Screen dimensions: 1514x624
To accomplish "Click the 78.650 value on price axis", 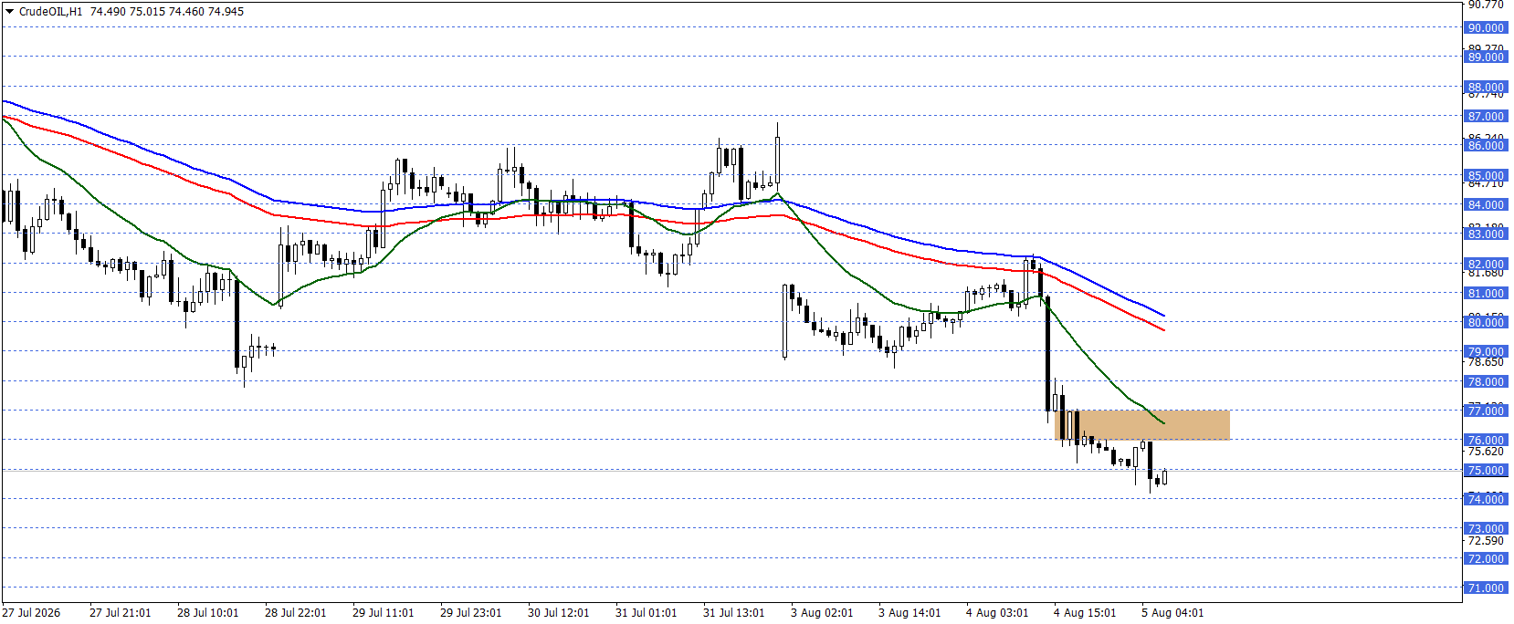I will [x=1486, y=363].
